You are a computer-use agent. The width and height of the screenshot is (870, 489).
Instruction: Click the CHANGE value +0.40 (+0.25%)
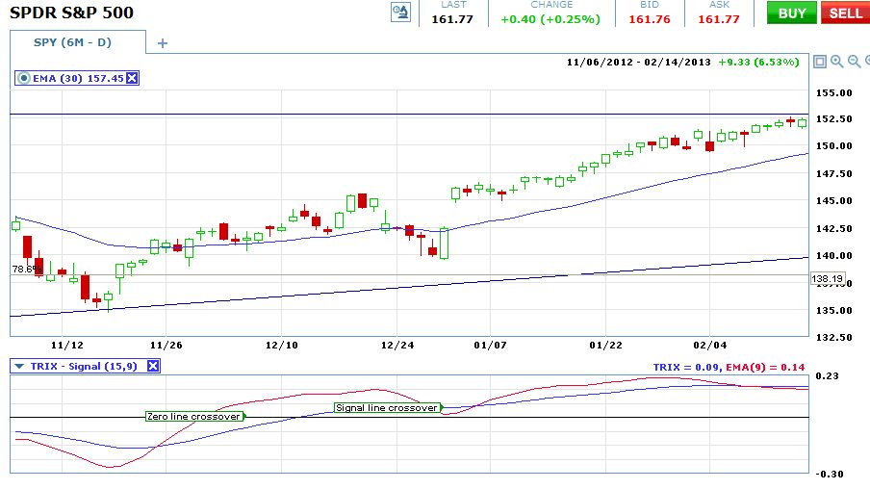click(550, 19)
